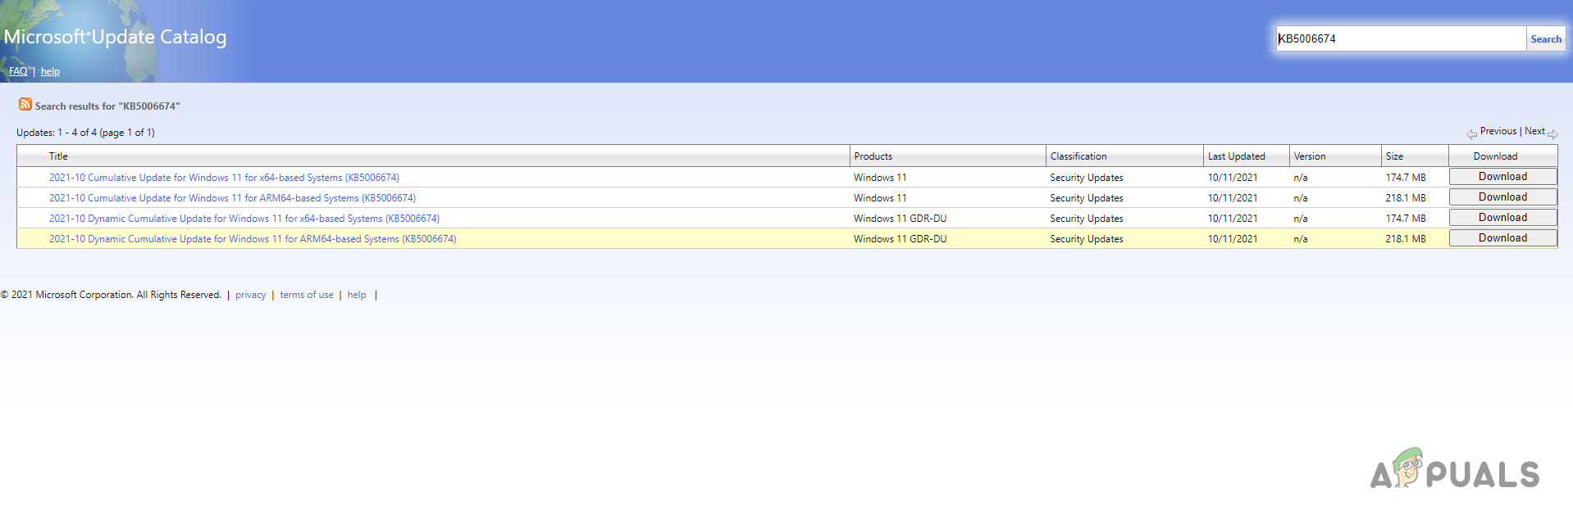Open Cumulative Update for ARM64-based Systems link
1573x524 pixels.
click(x=232, y=198)
